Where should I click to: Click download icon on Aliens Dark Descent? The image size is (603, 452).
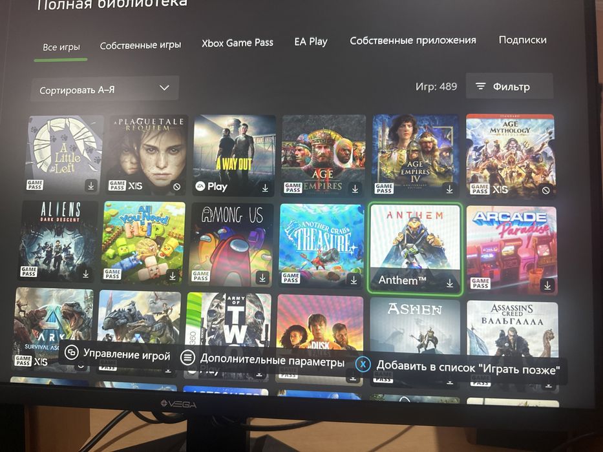(85, 274)
